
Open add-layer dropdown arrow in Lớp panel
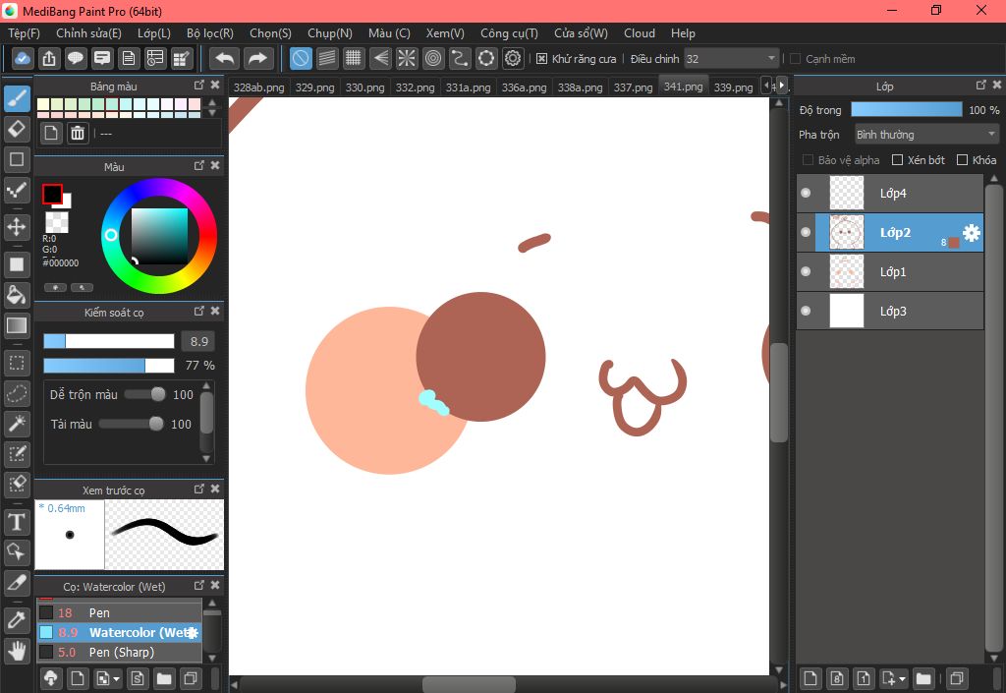[x=902, y=678]
